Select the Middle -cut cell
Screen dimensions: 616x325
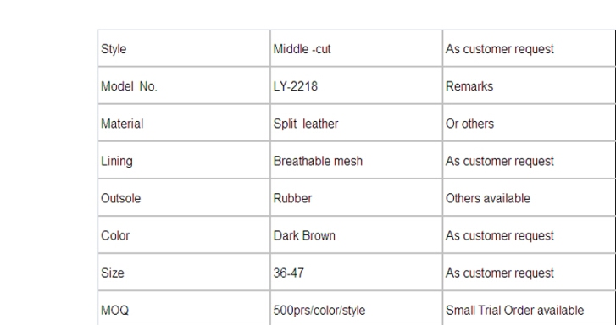point(357,48)
